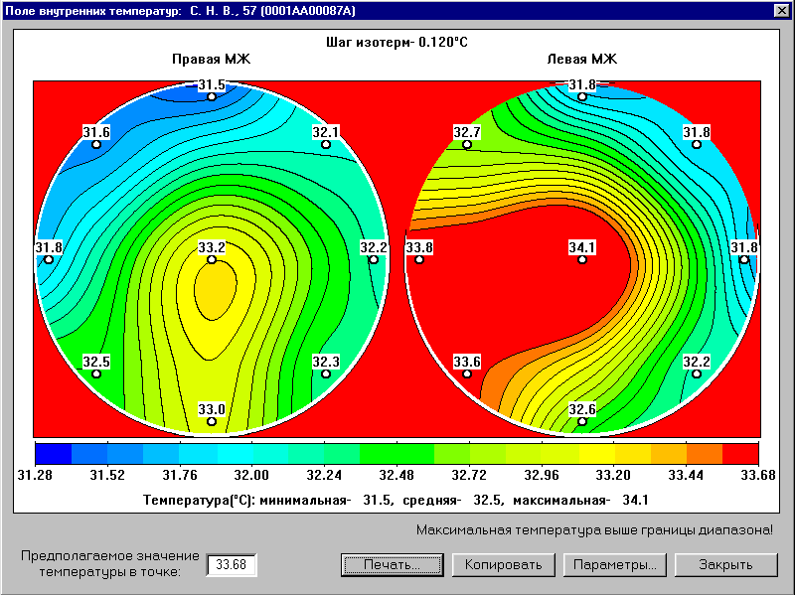Image resolution: width=795 pixels, height=595 pixels.
Task: Click the 33.44 scale label
Action: pos(686,475)
